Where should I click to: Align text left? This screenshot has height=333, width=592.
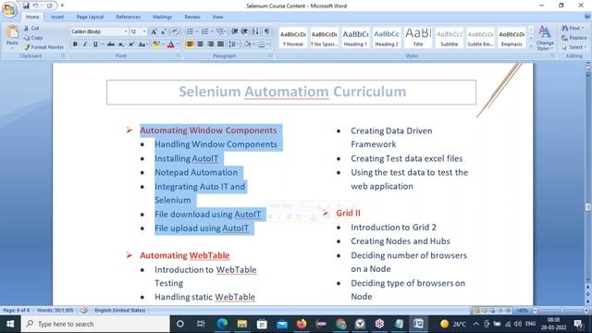click(x=190, y=44)
